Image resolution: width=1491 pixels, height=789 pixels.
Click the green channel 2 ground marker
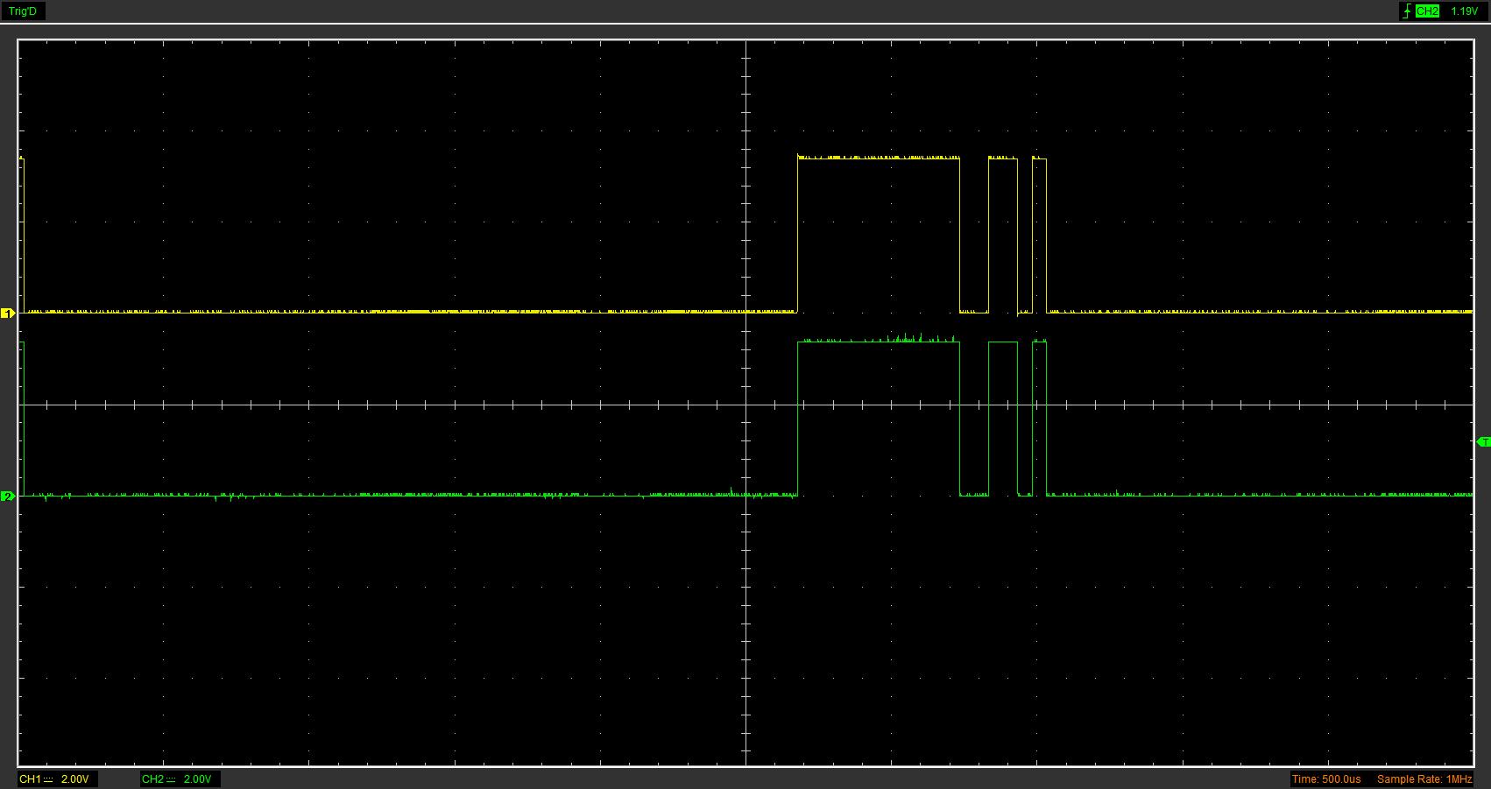[x=8, y=497]
